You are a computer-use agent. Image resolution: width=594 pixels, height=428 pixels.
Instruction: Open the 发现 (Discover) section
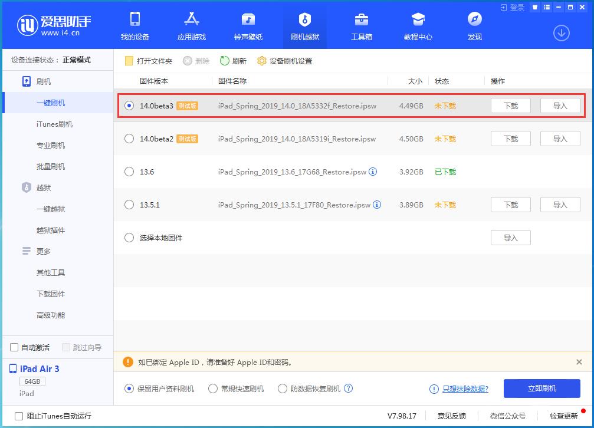474,27
